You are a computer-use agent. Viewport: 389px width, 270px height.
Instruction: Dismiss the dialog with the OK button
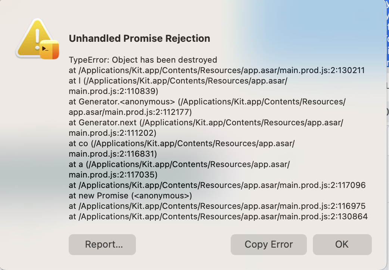[x=342, y=245]
